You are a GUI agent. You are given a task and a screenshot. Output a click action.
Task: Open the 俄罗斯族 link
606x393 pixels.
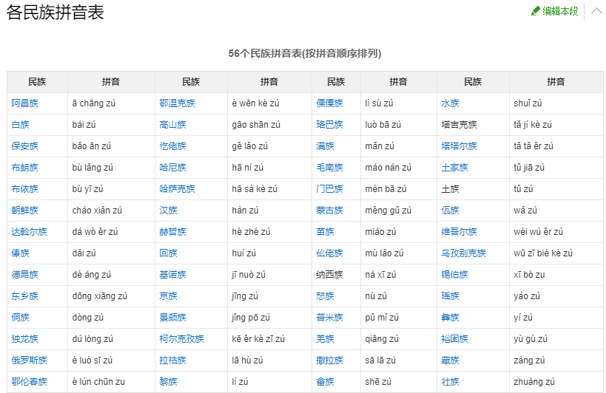click(x=30, y=360)
